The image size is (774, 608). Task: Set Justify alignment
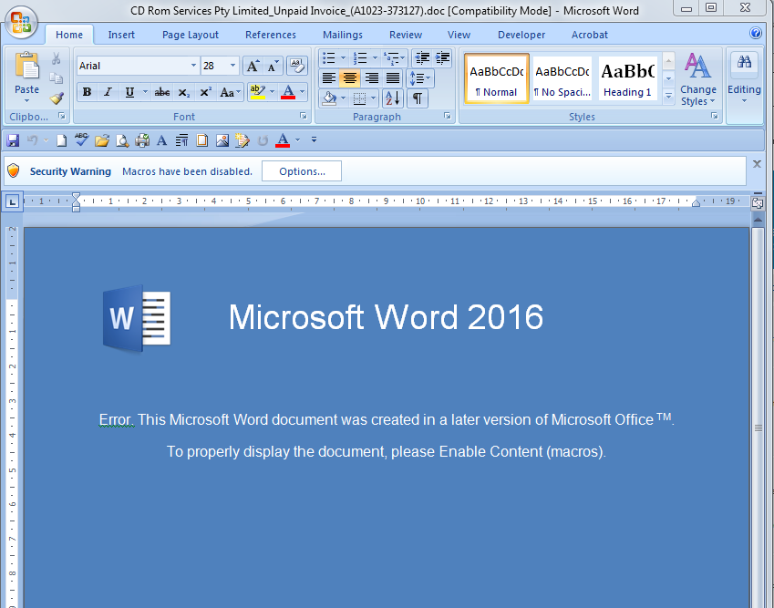click(393, 78)
